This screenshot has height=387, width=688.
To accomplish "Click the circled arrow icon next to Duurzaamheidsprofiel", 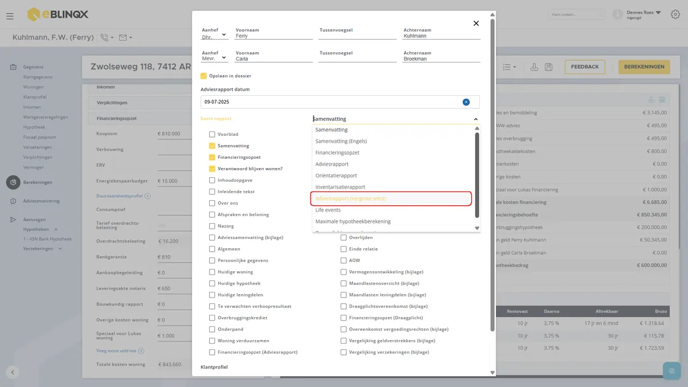I will 147,196.
